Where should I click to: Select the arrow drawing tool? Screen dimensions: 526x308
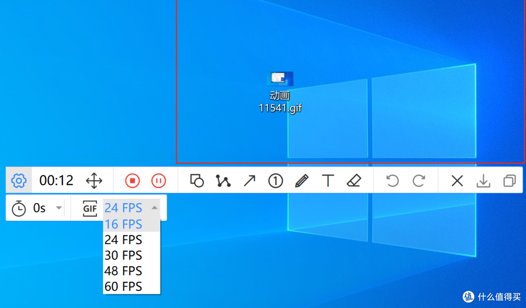(x=249, y=181)
